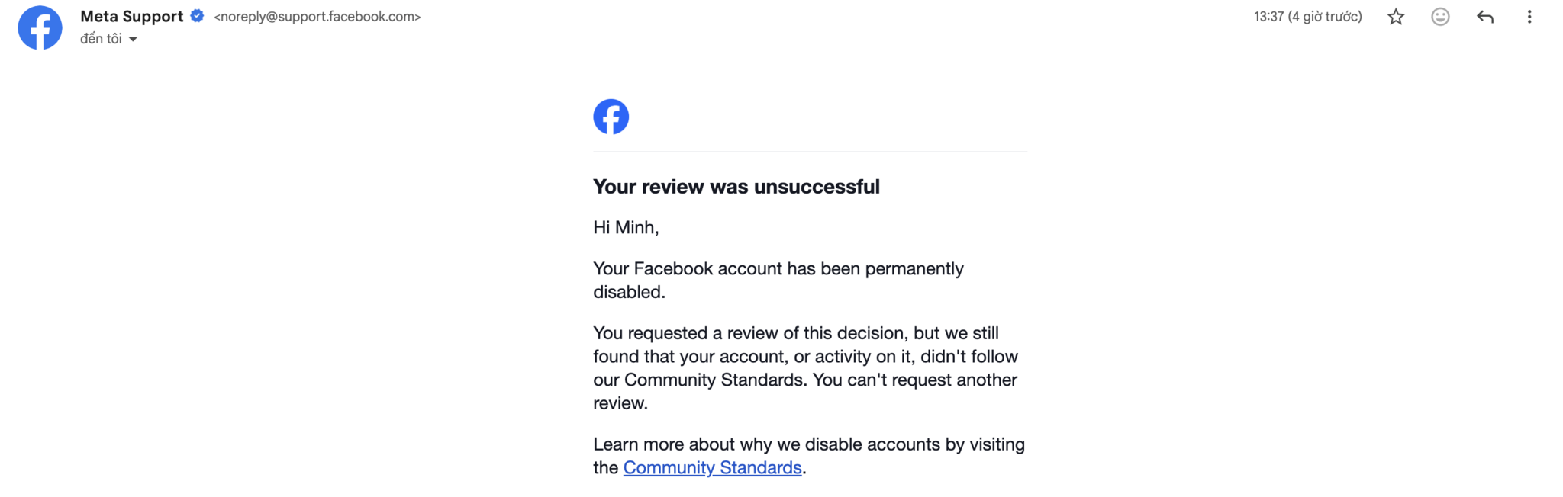
Task: Click the noreply@support.facebook.com address
Action: coord(317,16)
